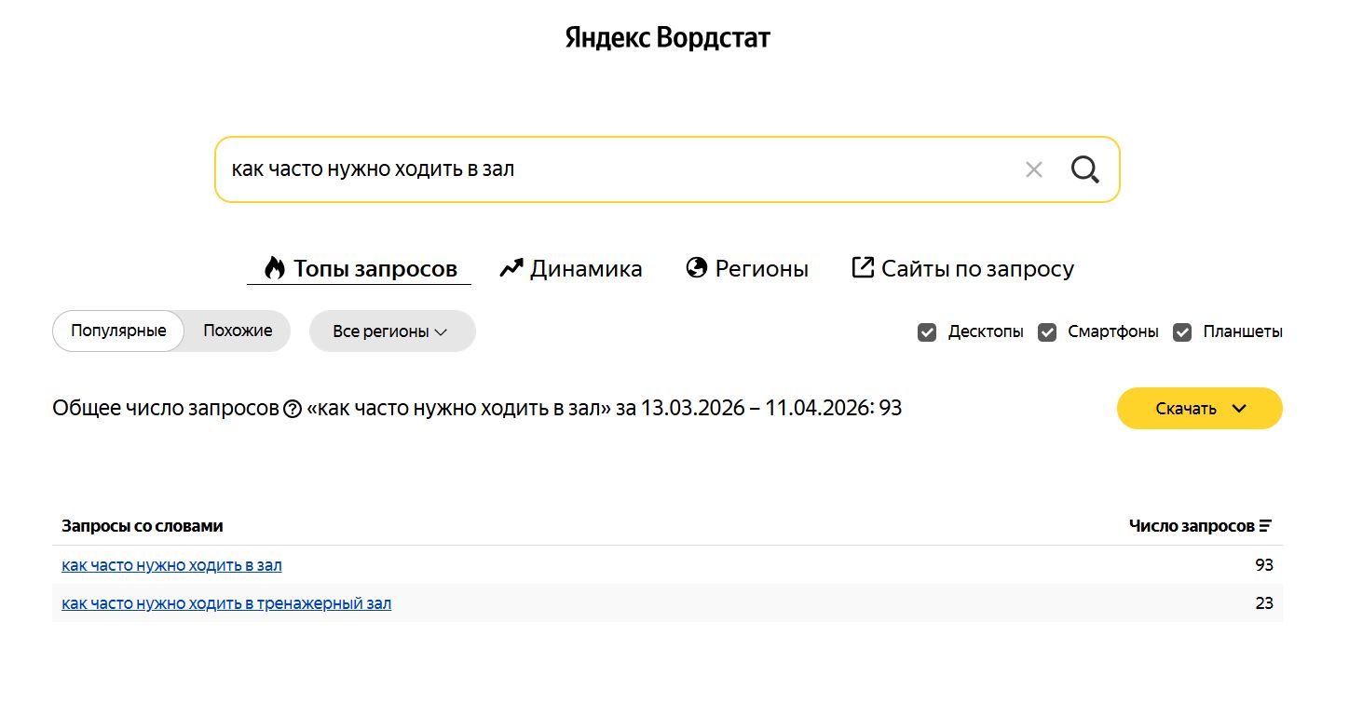Click the Яндекс Вордстат logo
Viewport: 1349px width, 703px height.
point(668,38)
